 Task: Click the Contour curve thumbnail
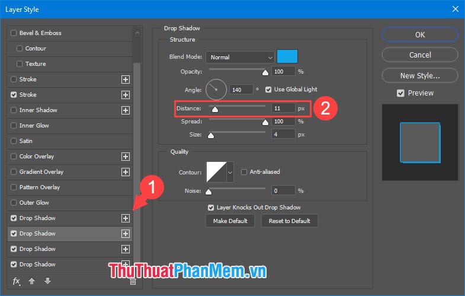pyautogui.click(x=216, y=172)
